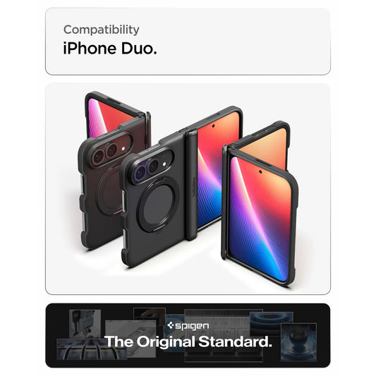Image resolution: width=376 pixels, height=376 pixels.
Task: Click the punch-hole camera on the center unfolded screen
Action: (x=213, y=126)
